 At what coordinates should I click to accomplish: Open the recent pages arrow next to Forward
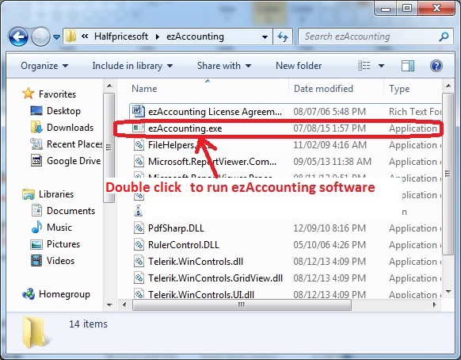(57, 37)
